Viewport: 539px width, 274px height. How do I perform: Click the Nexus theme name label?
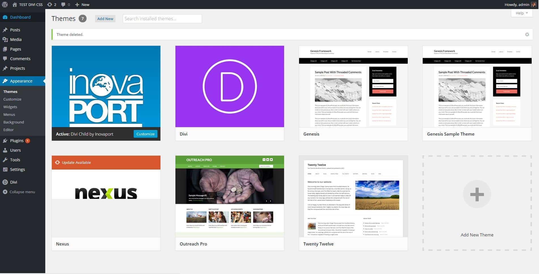63,244
